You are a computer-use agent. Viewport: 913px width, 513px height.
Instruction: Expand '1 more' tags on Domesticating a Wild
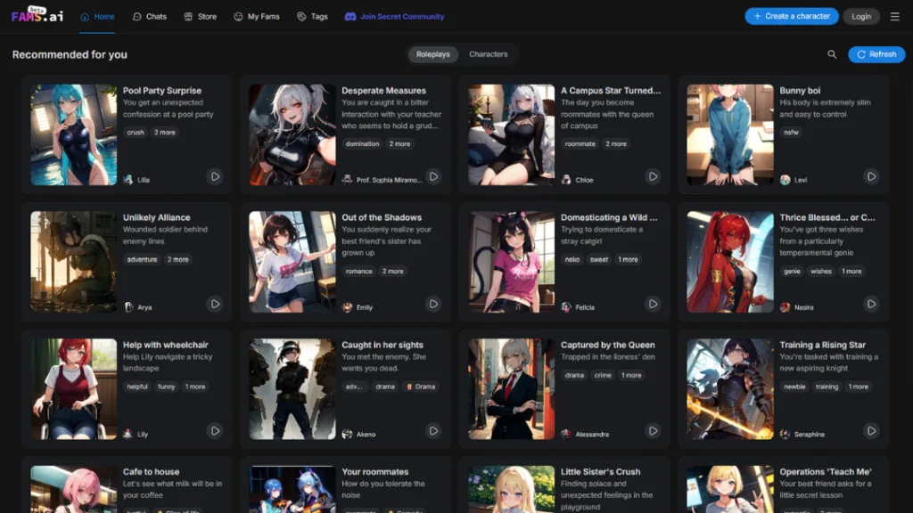[628, 259]
